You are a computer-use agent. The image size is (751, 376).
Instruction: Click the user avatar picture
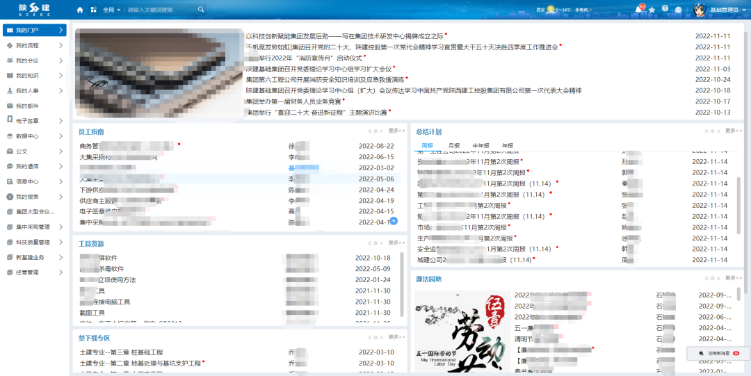click(x=700, y=10)
